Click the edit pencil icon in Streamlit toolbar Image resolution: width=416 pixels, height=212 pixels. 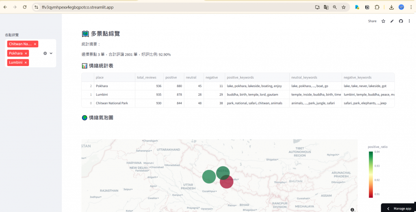[392, 21]
